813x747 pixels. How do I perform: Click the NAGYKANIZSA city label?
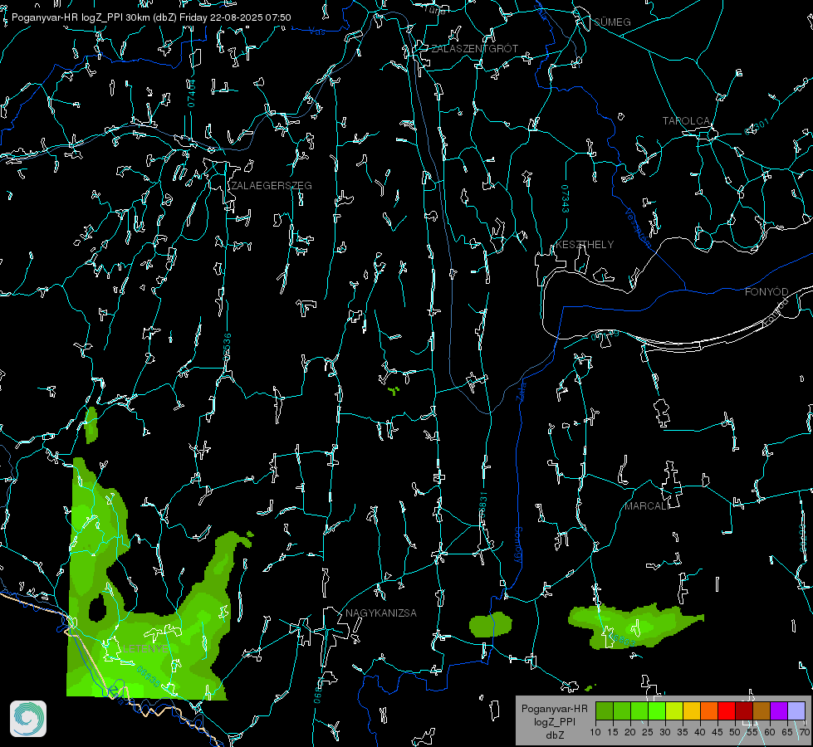coord(381,613)
